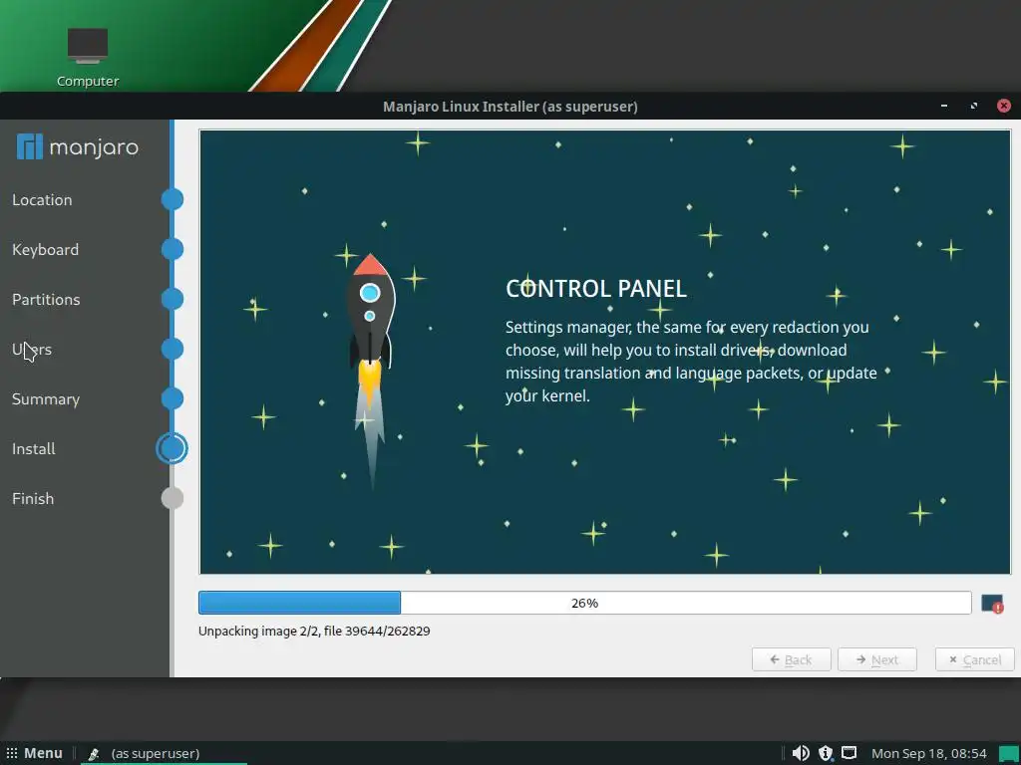
Task: Click the Partitions step circle marker
Action: 171,299
